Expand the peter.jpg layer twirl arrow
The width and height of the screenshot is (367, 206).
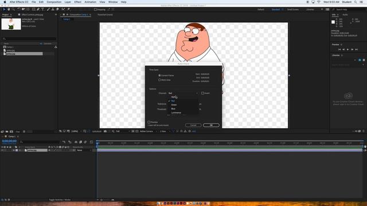click(x=14, y=150)
